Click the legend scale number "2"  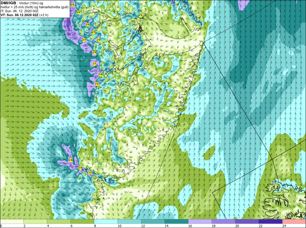coord(24,226)
